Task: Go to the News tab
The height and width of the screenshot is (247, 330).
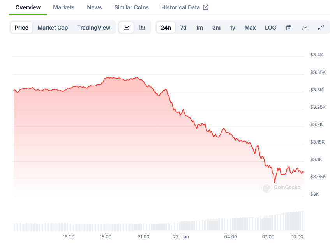Action: 94,7
